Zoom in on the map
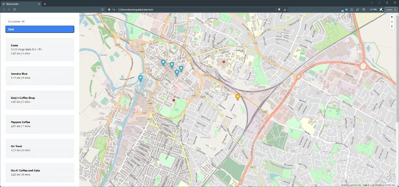Screen dimensions: 399x187 [392, 17]
